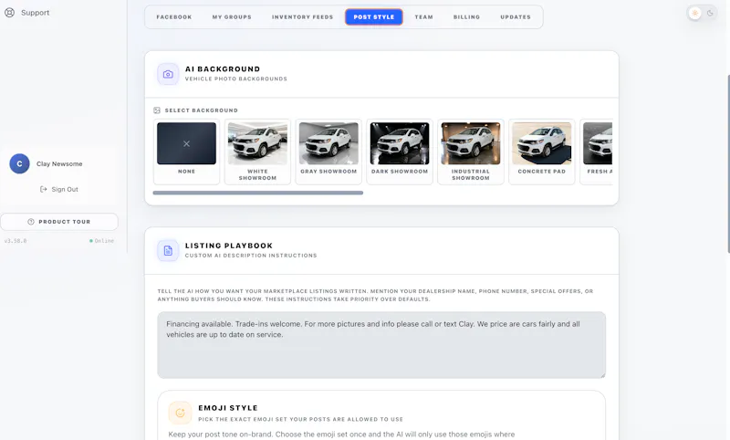The height and width of the screenshot is (440, 730).
Task: Switch to the Billing tab
Action: point(466,17)
